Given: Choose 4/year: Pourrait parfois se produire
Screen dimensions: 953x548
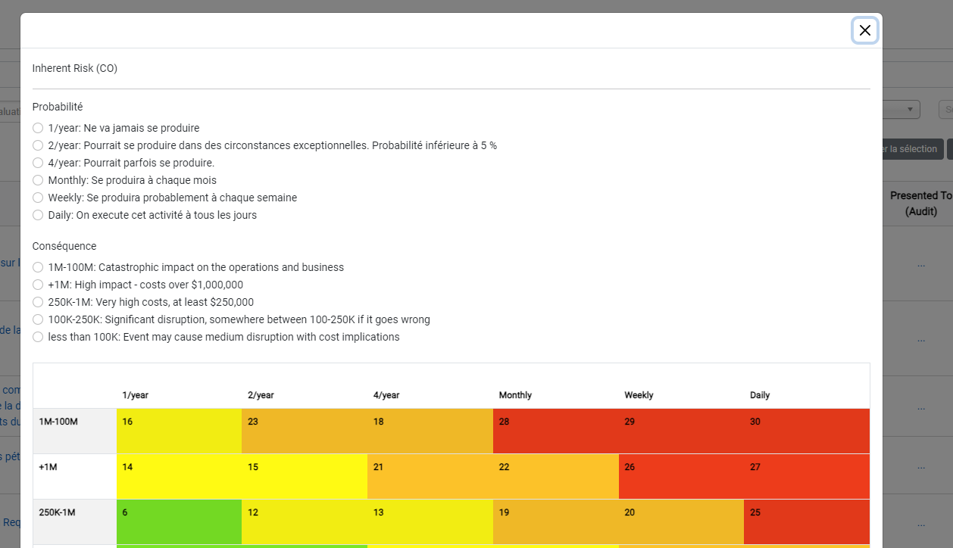Looking at the screenshot, I should tap(38, 163).
